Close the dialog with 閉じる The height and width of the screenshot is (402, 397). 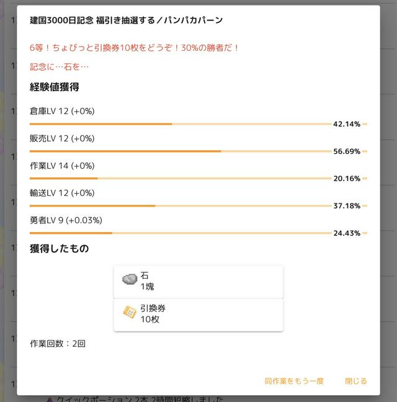pos(356,381)
